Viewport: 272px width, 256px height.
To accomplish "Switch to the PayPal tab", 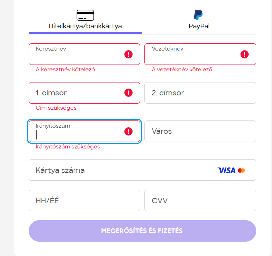I will click(x=199, y=26).
